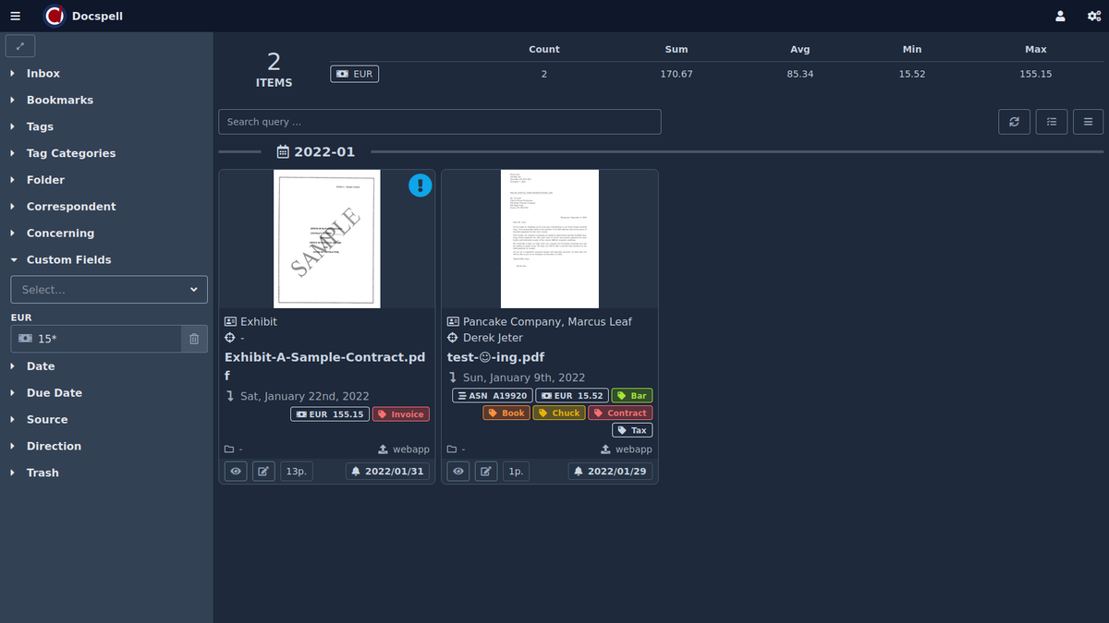Click the user profile icon
The width and height of the screenshot is (1109, 623).
point(1060,16)
